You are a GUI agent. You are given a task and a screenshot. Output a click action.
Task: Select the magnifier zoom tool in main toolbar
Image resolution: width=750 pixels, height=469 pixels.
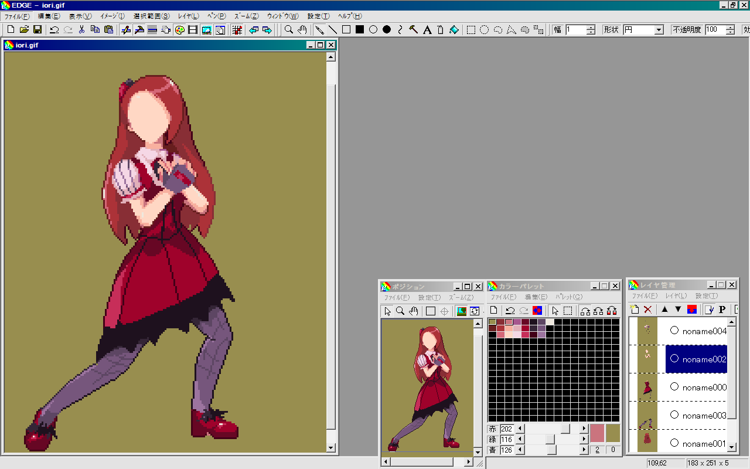click(x=289, y=30)
